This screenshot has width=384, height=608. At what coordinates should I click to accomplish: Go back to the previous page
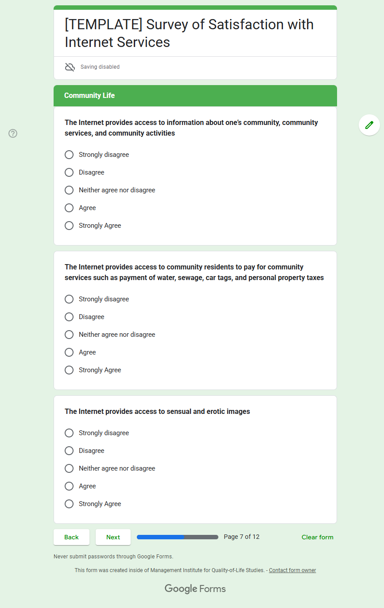[71, 537]
